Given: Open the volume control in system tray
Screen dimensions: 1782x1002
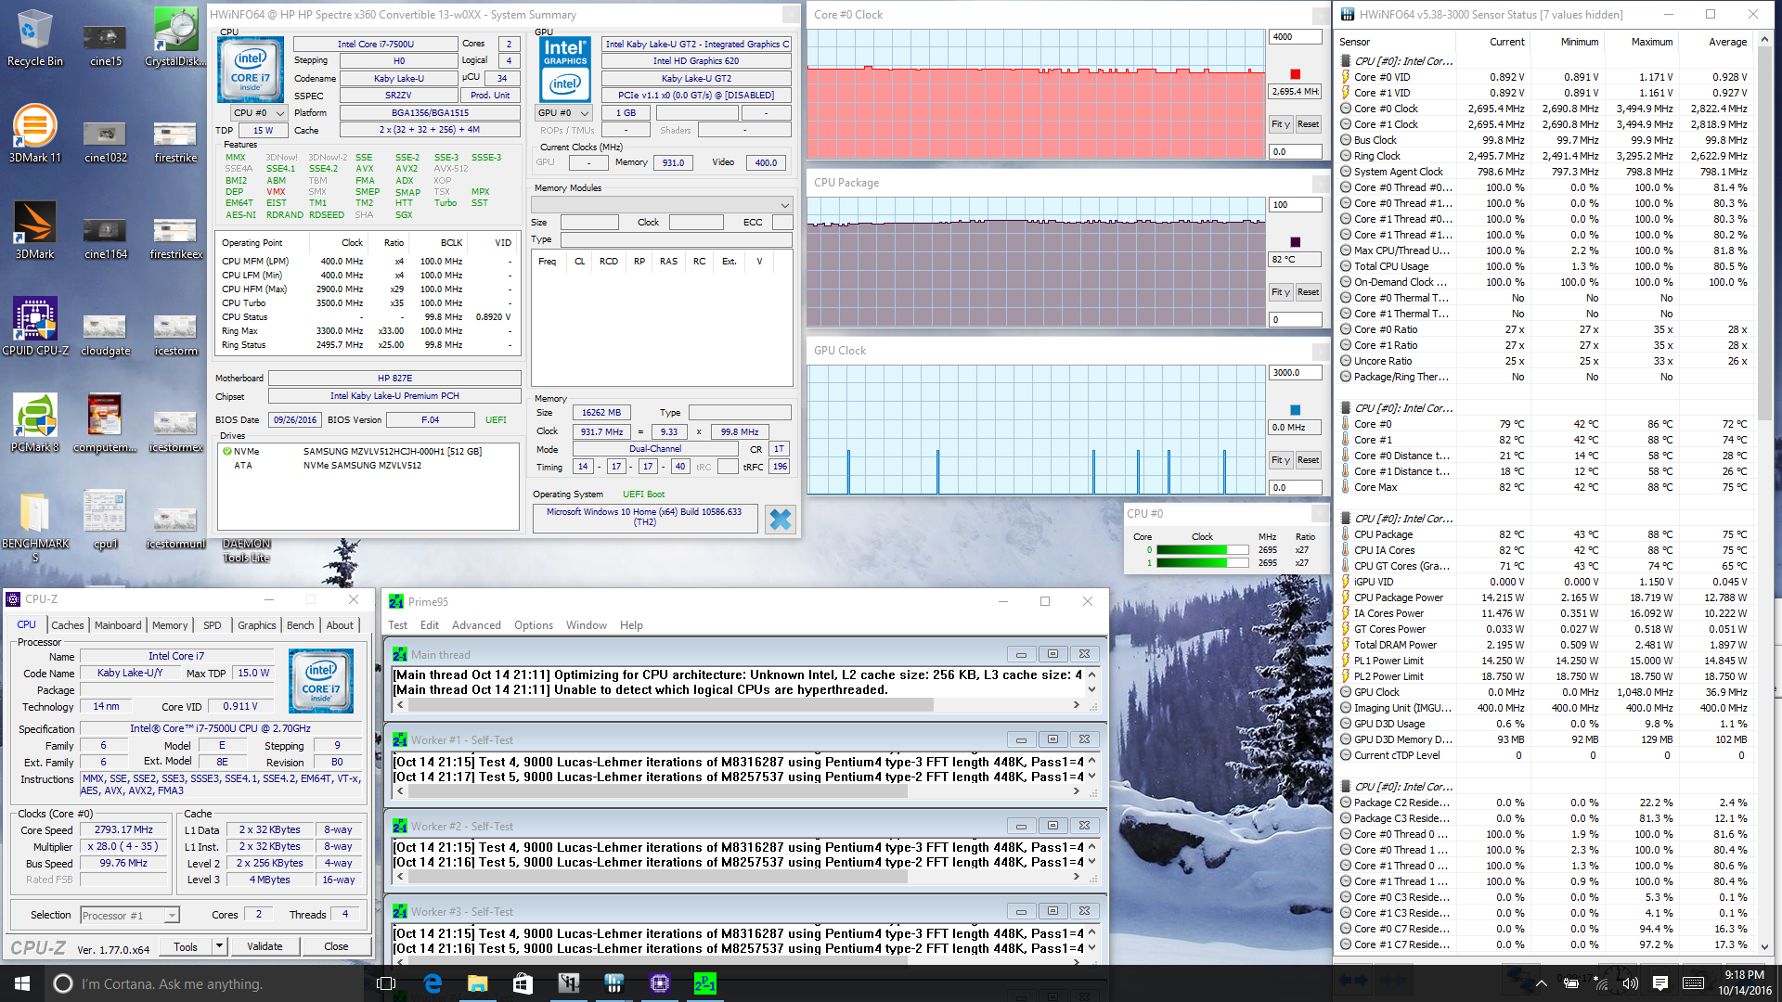Looking at the screenshot, I should 1631,983.
